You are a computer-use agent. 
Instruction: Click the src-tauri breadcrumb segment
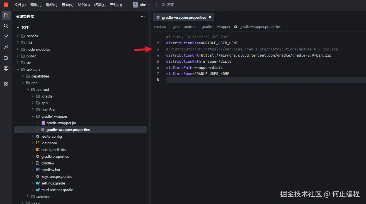pyautogui.click(x=161, y=27)
